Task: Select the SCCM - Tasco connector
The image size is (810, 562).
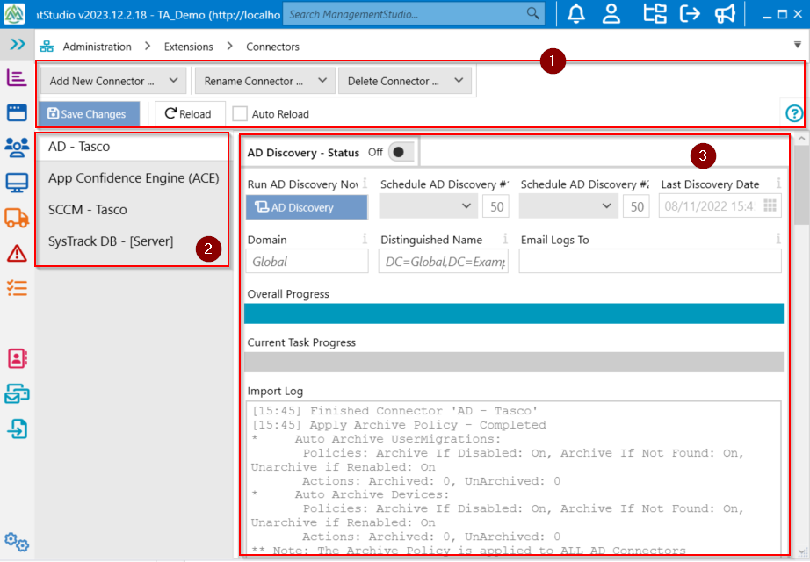Action: pos(133,210)
